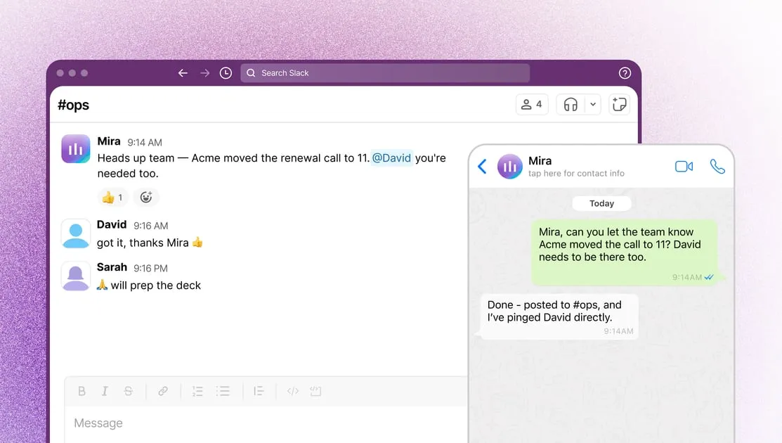Click the @David mention
Image resolution: width=782 pixels, height=443 pixels.
click(x=391, y=158)
